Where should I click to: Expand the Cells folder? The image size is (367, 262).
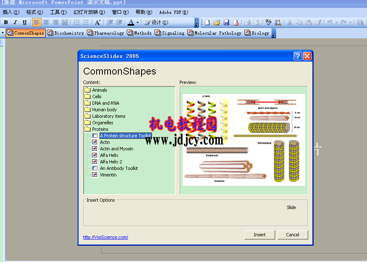coord(93,97)
